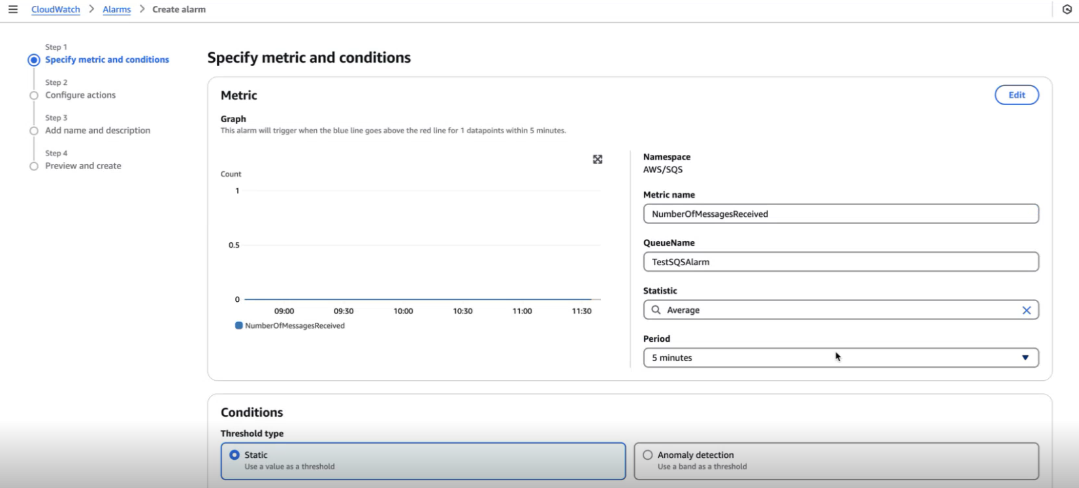Image resolution: width=1079 pixels, height=488 pixels.
Task: Go to Step 4 Preview and create
Action: point(83,165)
